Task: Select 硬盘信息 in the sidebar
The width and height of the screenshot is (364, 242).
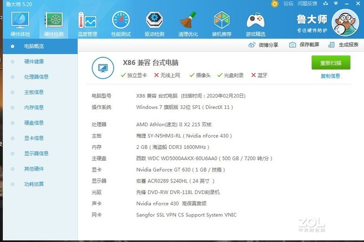Action: (x=40, y=123)
